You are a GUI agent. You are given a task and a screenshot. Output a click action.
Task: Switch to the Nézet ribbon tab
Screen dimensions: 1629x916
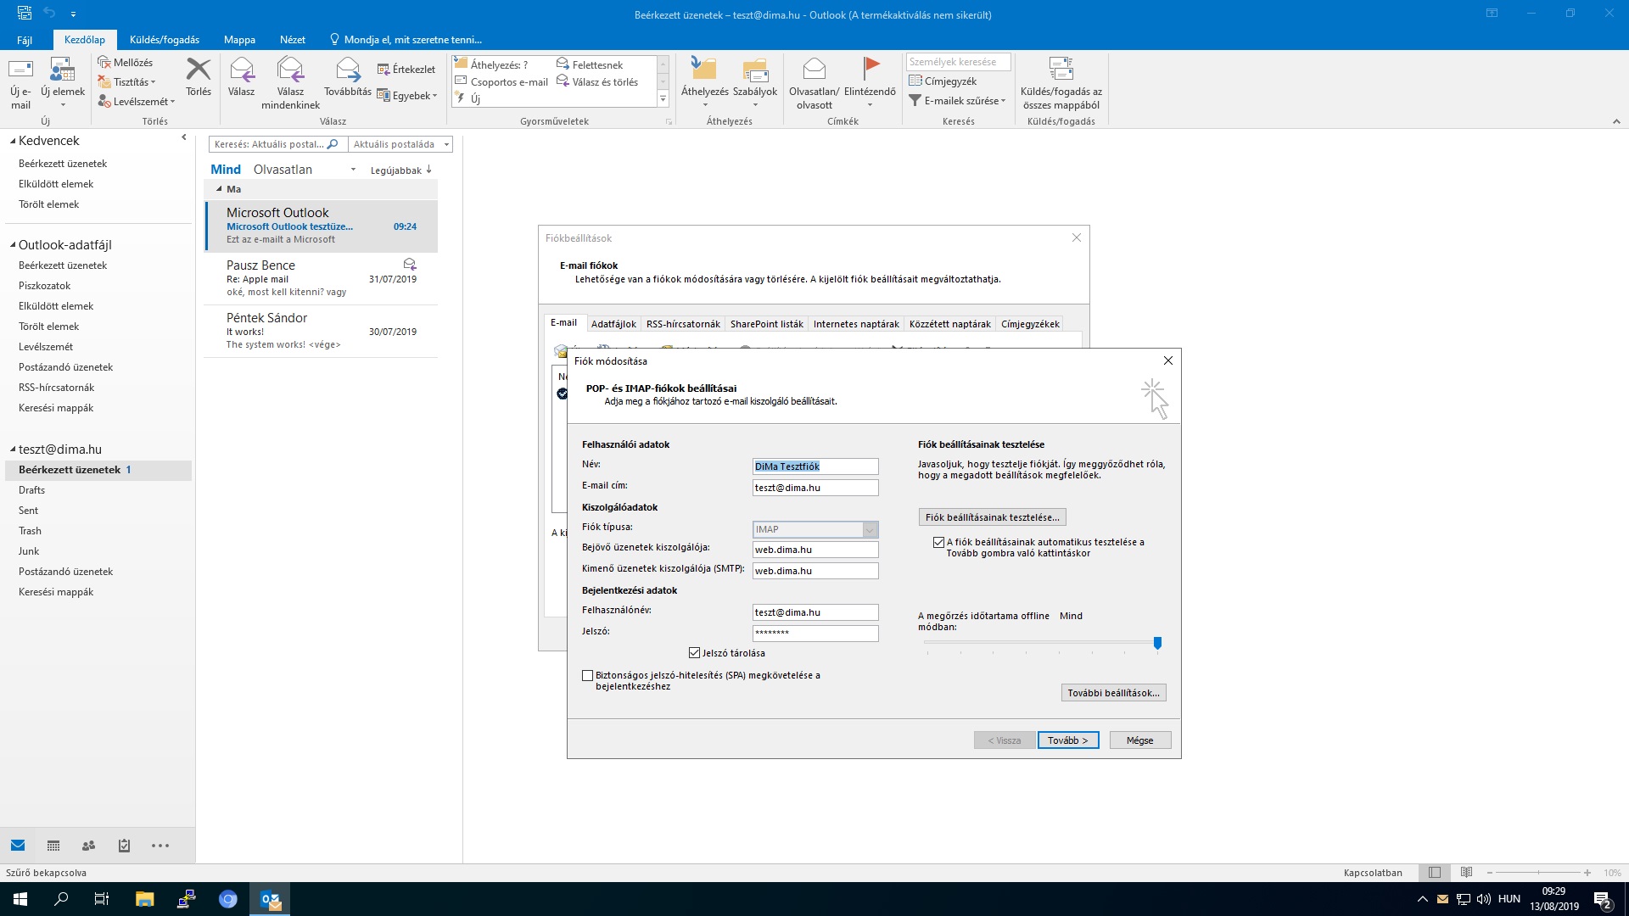pyautogui.click(x=293, y=40)
